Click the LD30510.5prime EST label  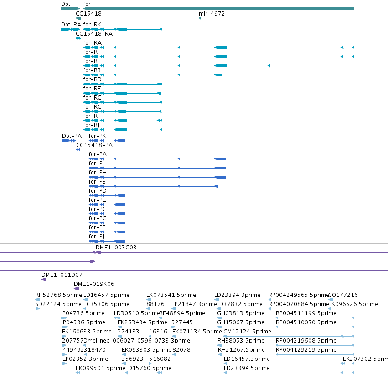pyautogui.click(x=137, y=313)
